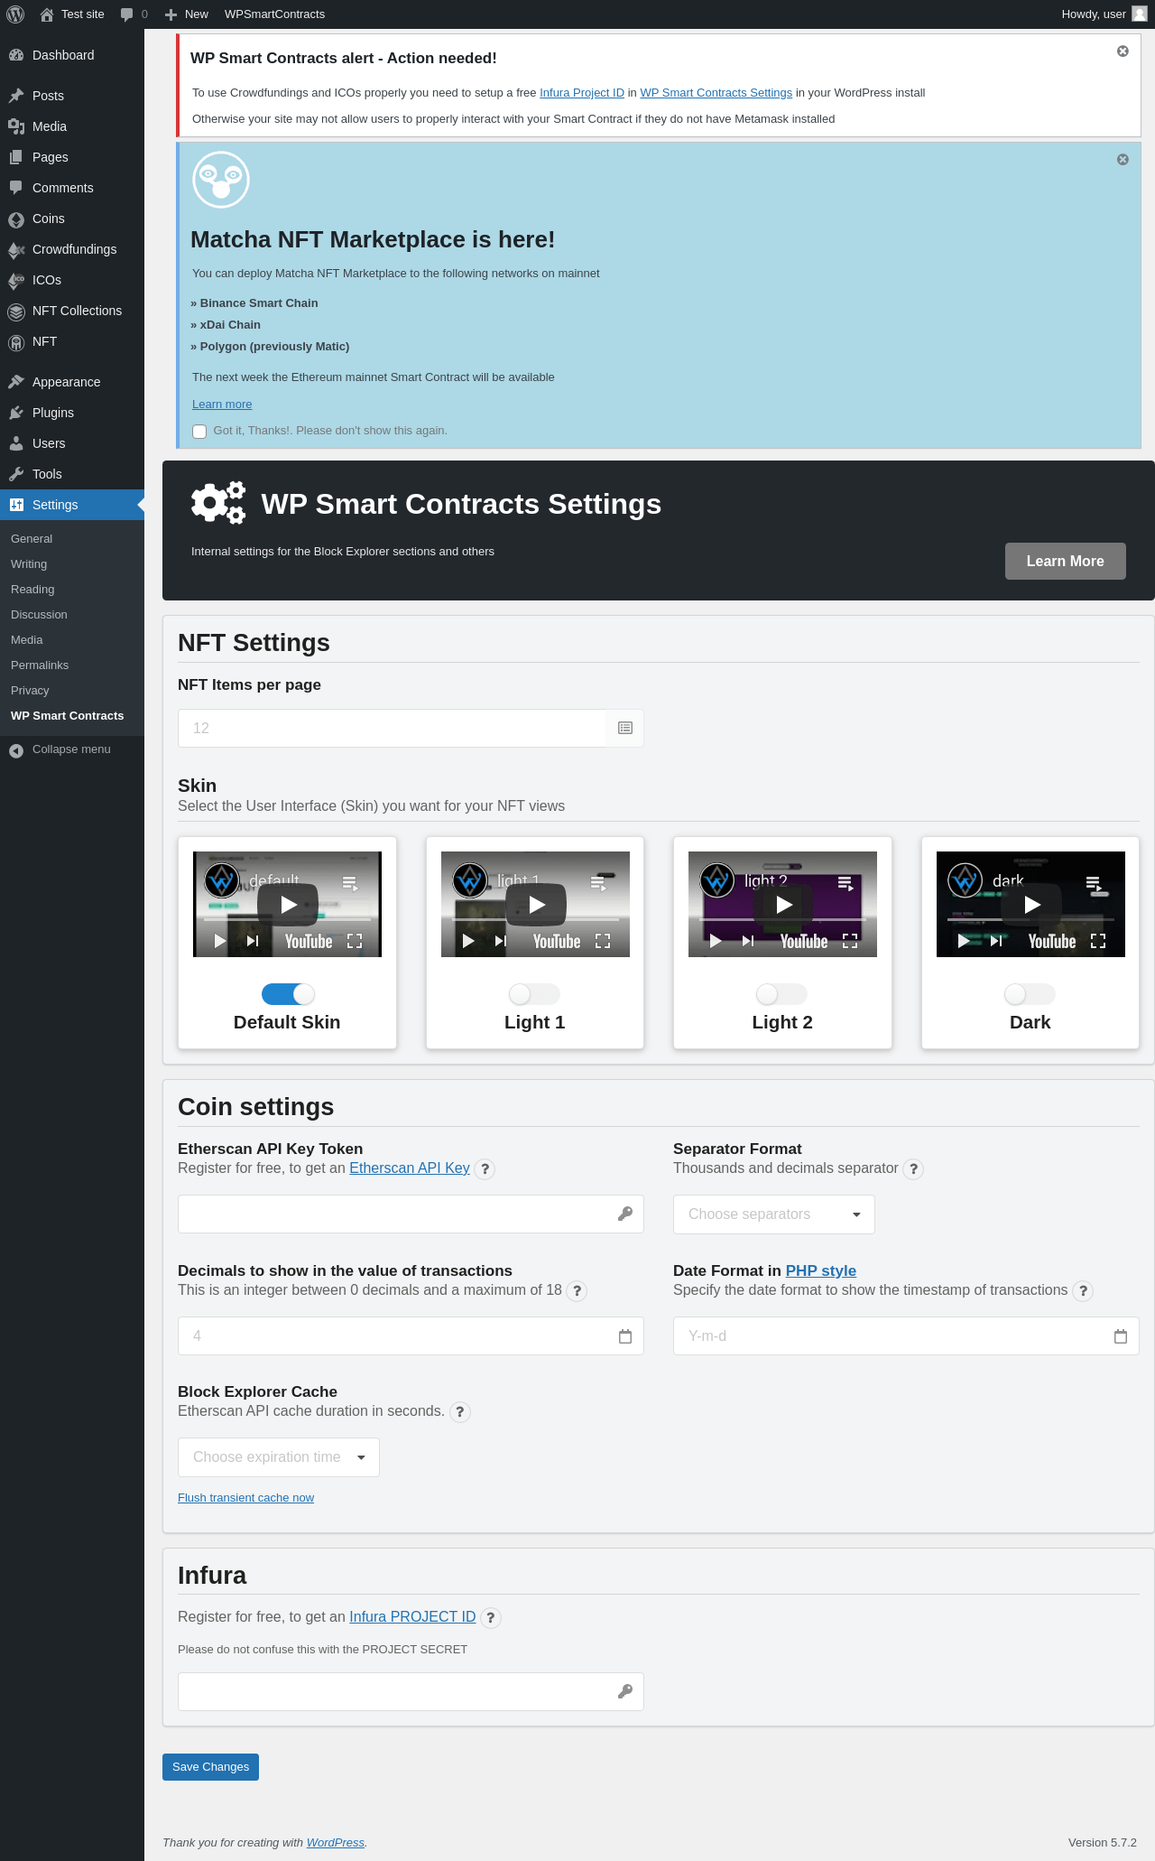Click the New plus item

point(187,14)
